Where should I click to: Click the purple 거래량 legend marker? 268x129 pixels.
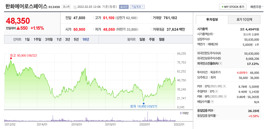181,113
